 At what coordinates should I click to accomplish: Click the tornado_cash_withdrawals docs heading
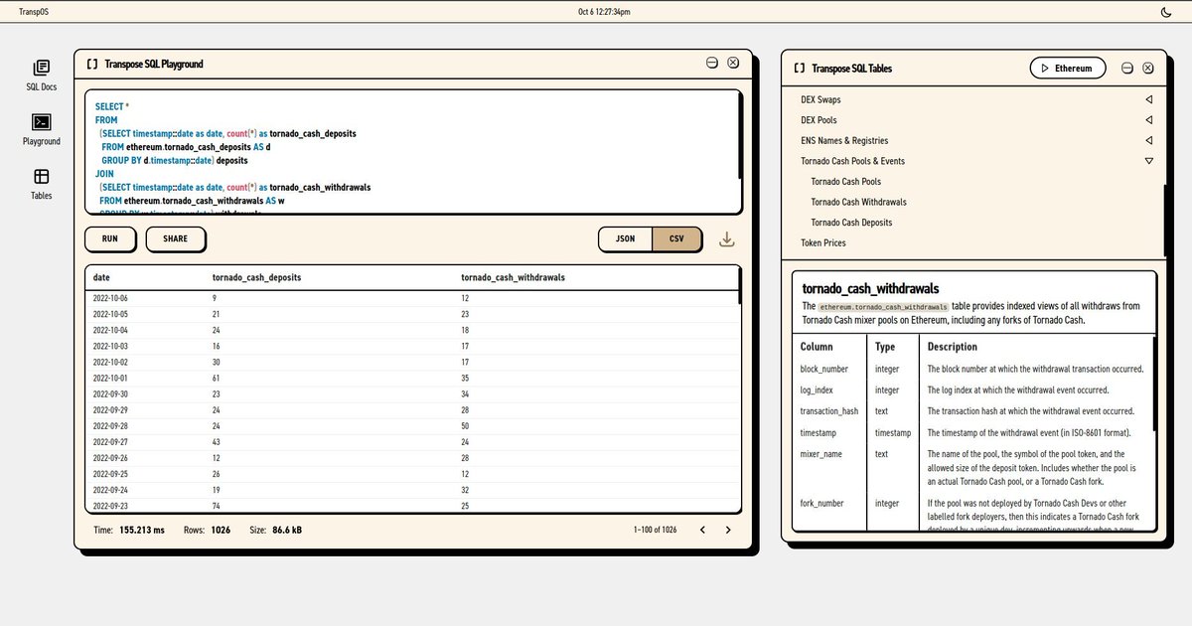[870, 288]
